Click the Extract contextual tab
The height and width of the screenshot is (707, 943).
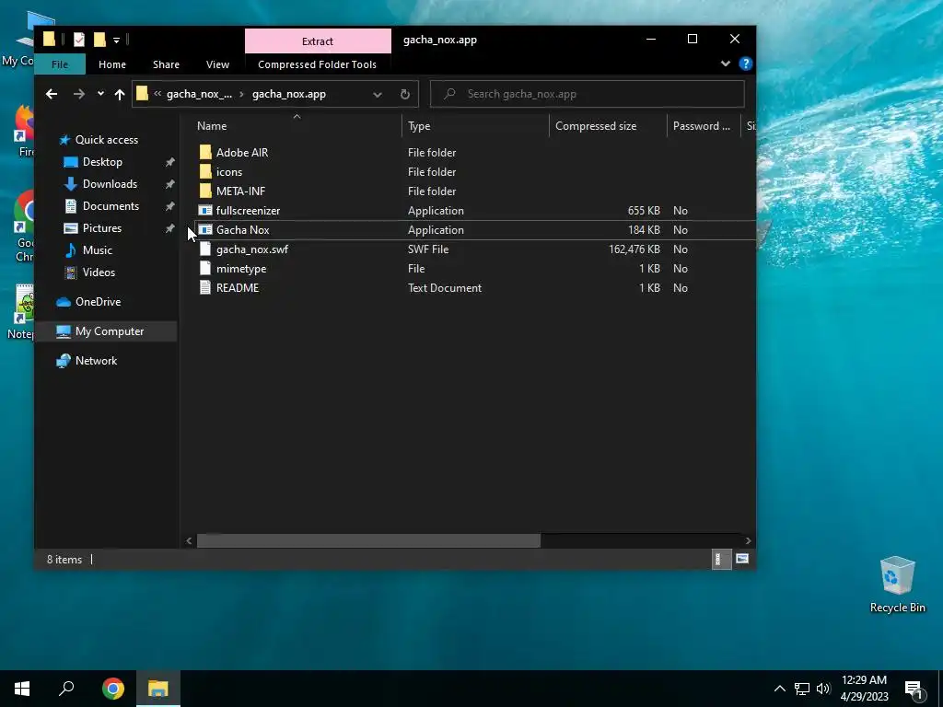tap(318, 41)
